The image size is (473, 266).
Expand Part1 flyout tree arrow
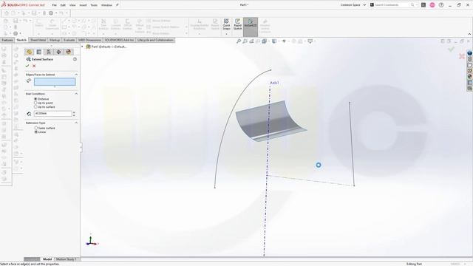82,47
